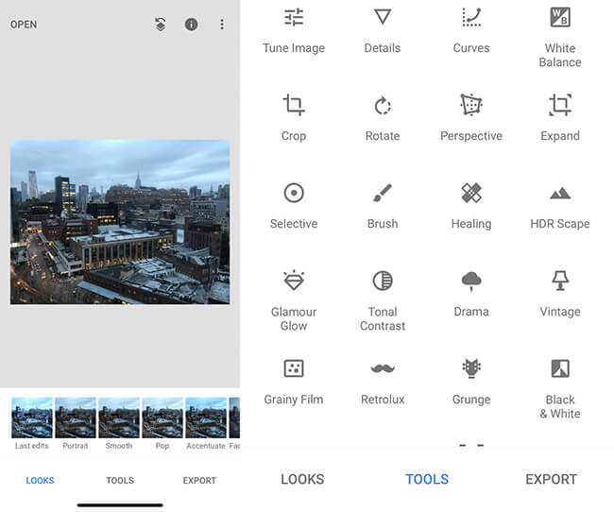Open the Glamour Glow filter
This screenshot has height=512, width=614.
294,300
